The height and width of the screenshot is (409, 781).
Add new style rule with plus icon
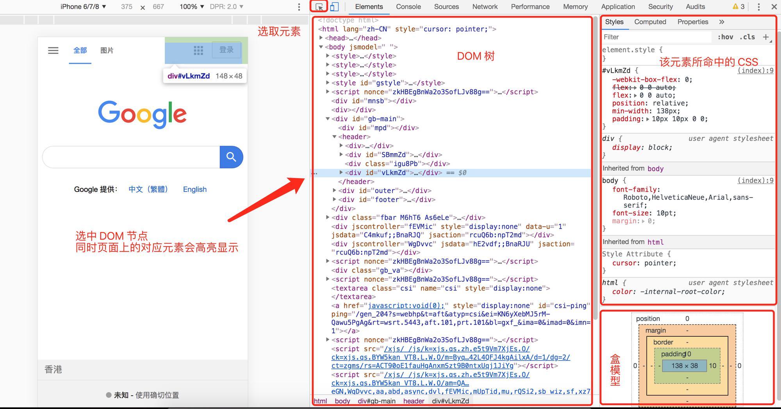point(765,37)
